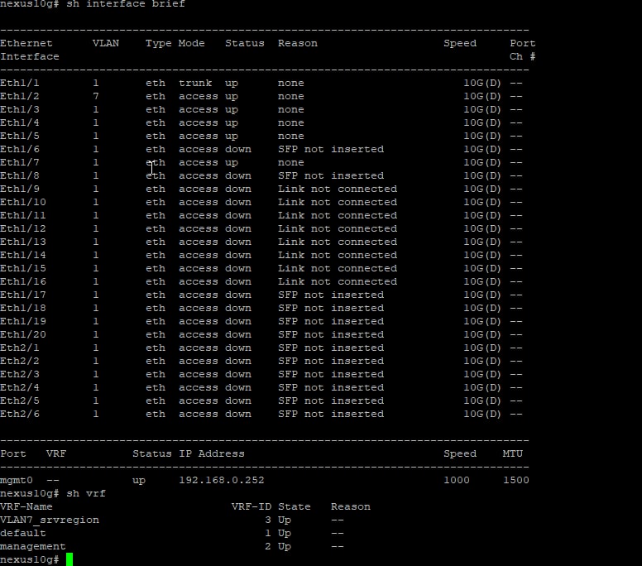The width and height of the screenshot is (642, 566).
Task: Click the Eth1/5 interface name
Action: (20, 136)
